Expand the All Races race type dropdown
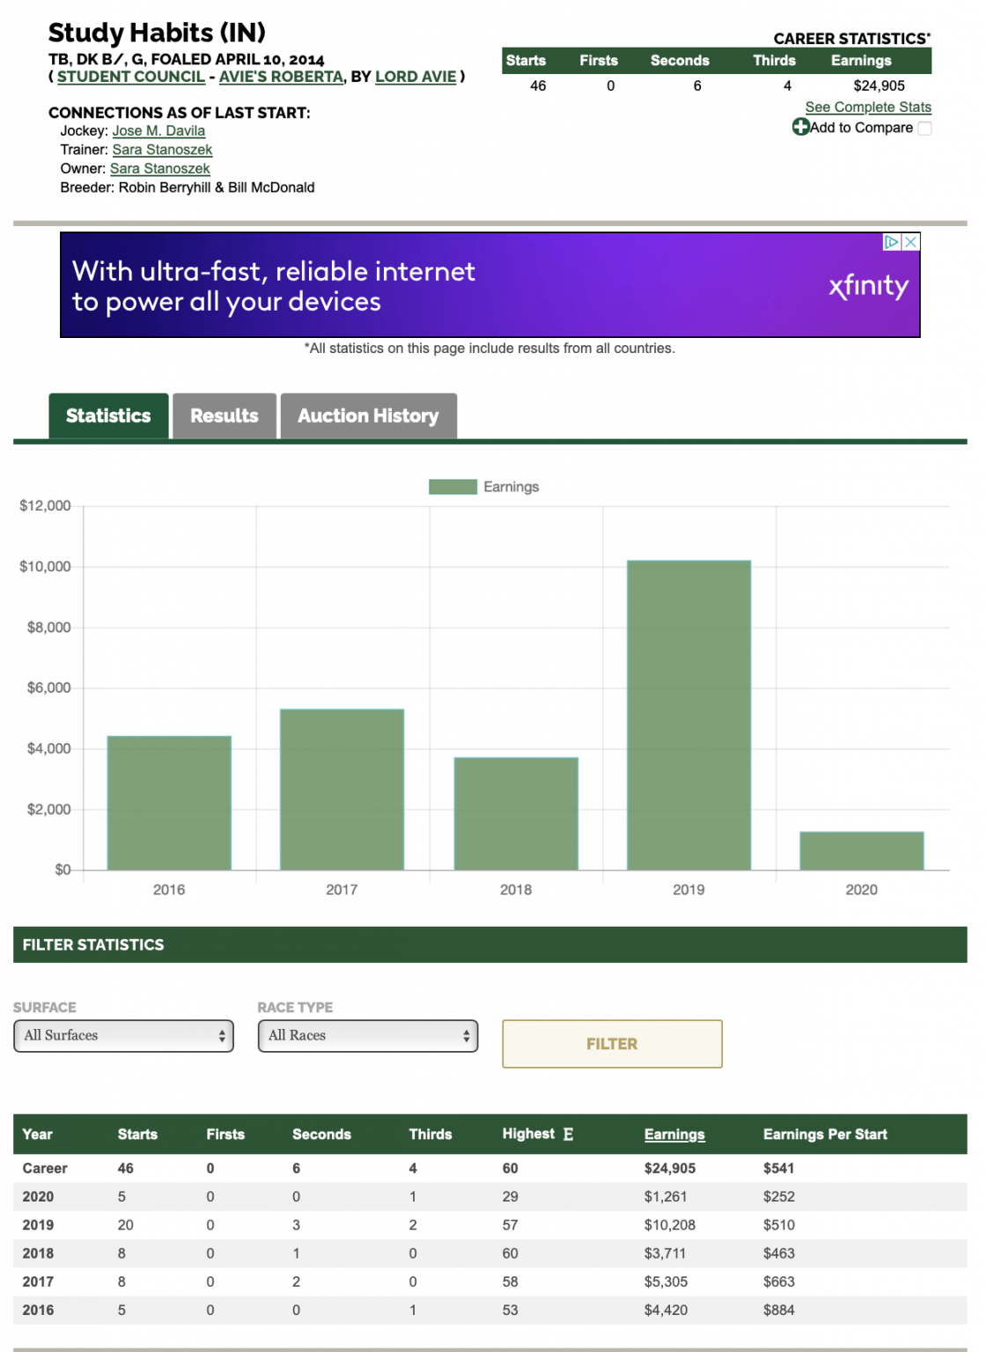 click(367, 1036)
